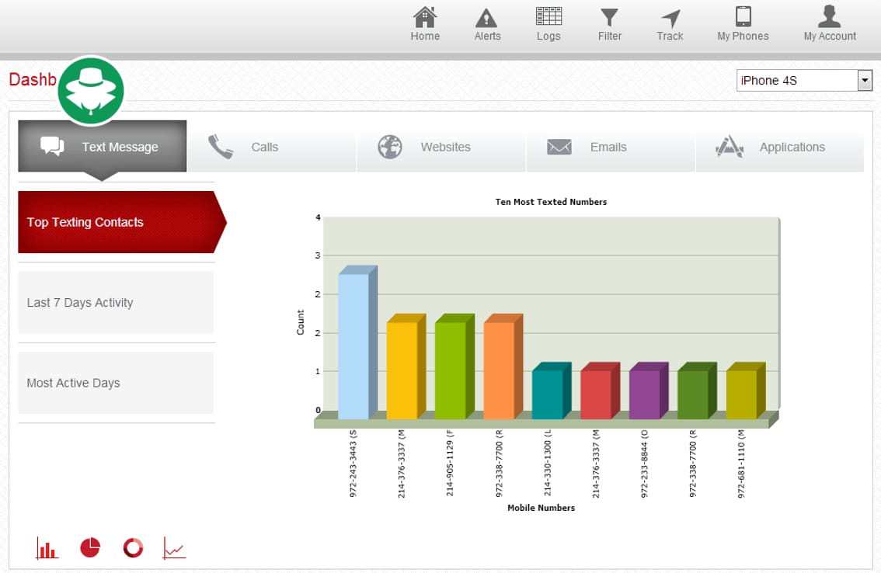Open My Account profile icon
Viewport: 881px width, 573px height.
pos(830,17)
